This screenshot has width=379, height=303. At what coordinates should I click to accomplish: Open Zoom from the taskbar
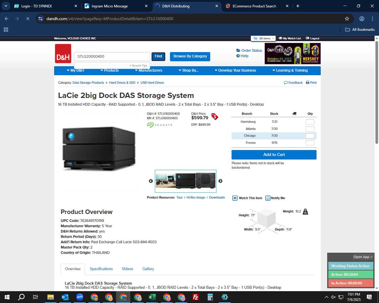coord(80,297)
